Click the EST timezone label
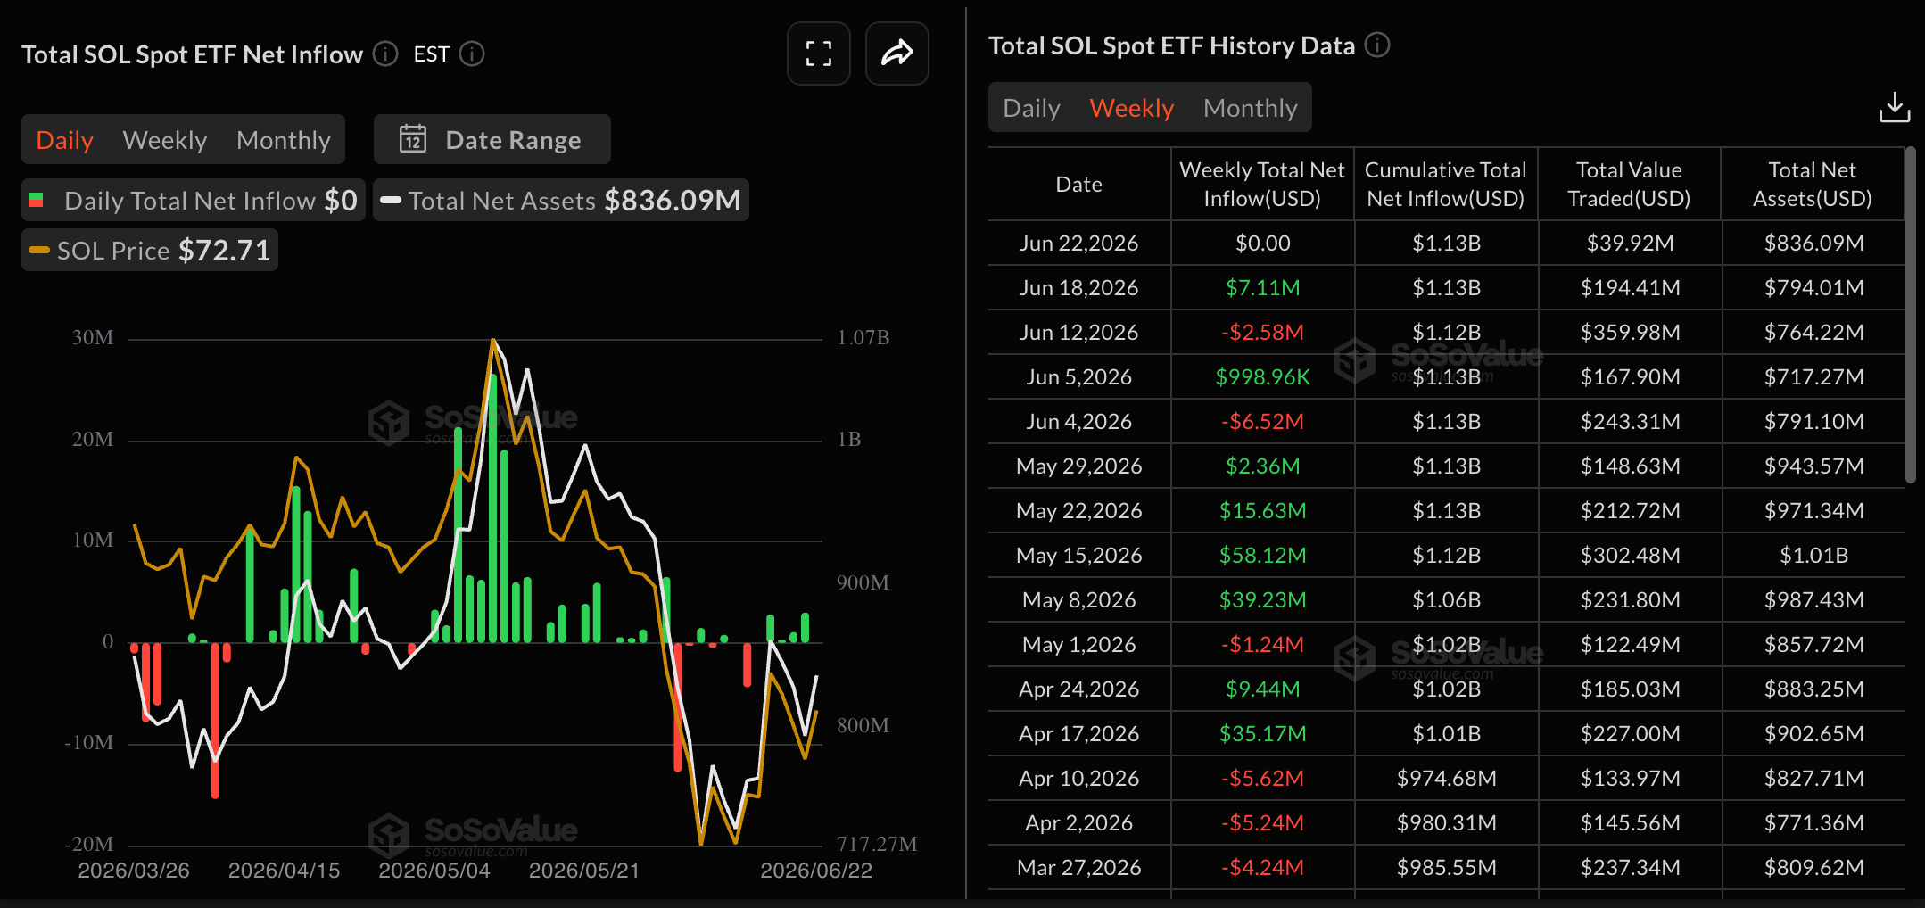The width and height of the screenshot is (1925, 908). pos(432,54)
